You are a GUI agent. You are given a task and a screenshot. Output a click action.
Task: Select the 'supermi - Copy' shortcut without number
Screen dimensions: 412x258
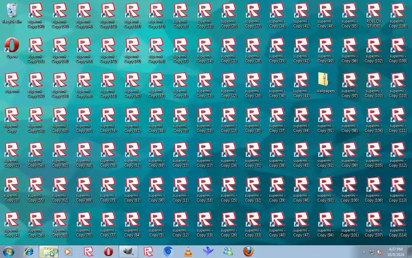12,120
